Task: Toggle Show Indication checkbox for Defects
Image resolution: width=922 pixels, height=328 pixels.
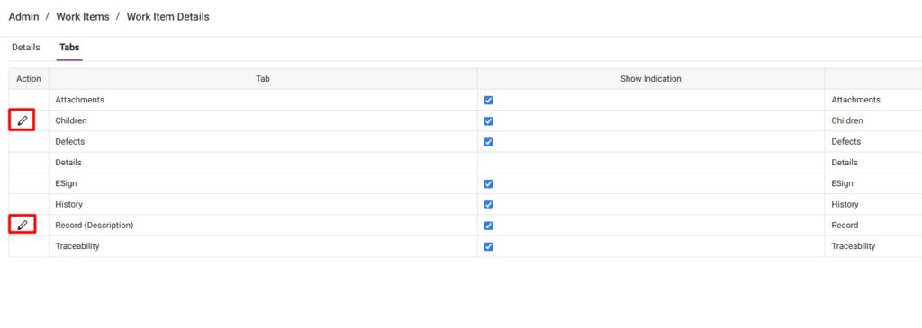Action: [488, 142]
